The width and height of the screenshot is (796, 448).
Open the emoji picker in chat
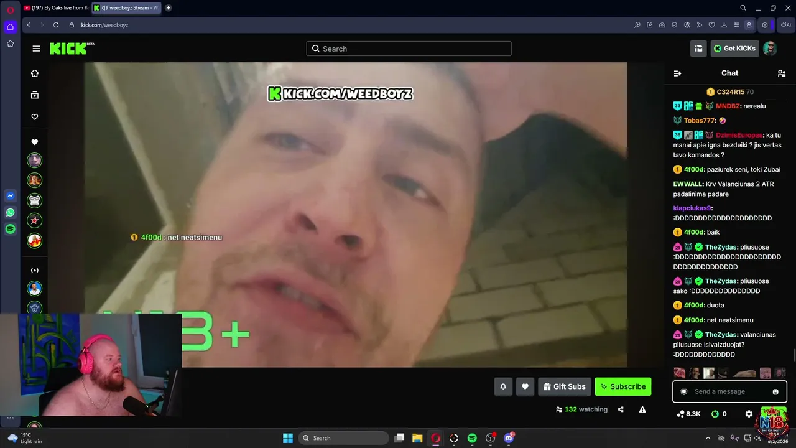tap(775, 391)
